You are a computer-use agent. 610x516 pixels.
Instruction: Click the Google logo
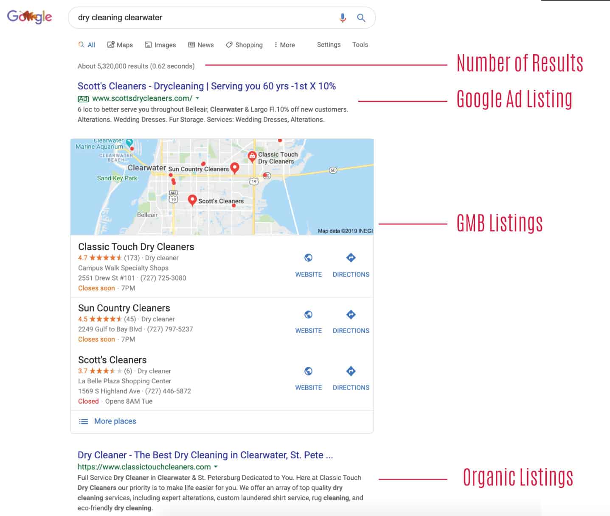(30, 17)
